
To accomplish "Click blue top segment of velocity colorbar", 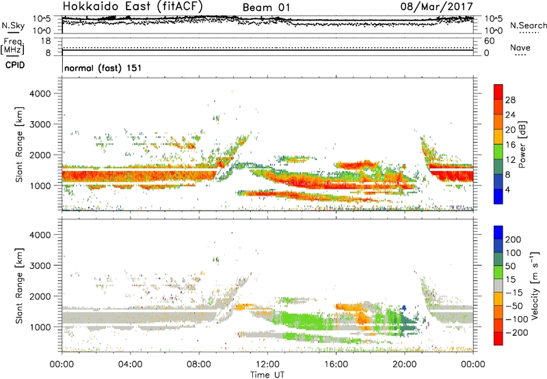I will pos(498,233).
